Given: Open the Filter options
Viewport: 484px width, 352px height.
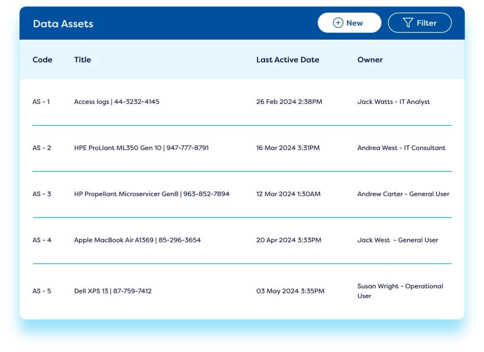Looking at the screenshot, I should tap(420, 22).
